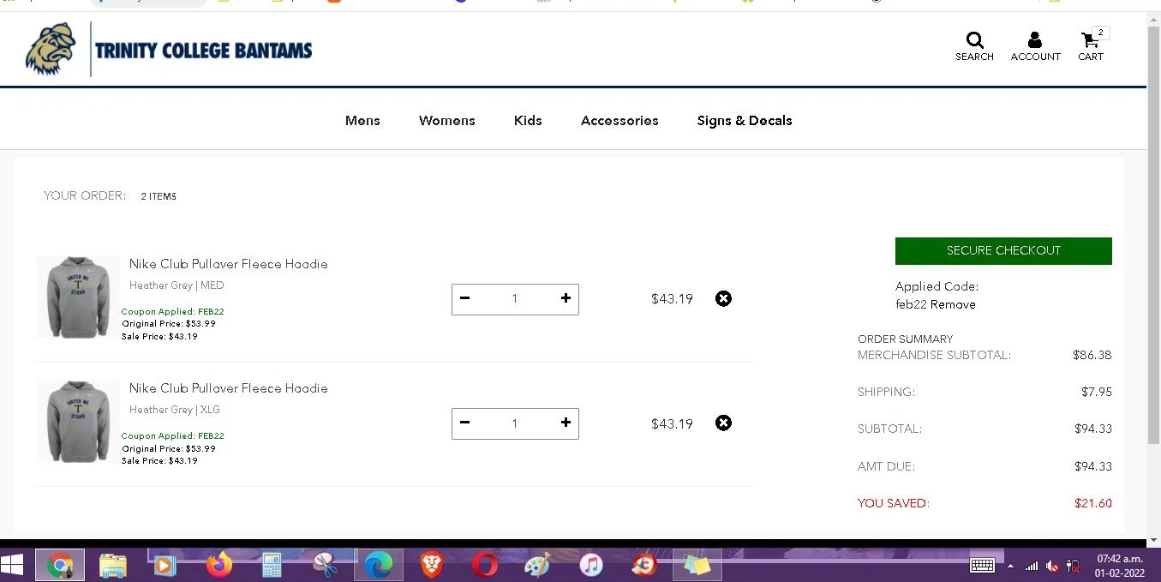This screenshot has width=1161, height=582.
Task: Launch Brave browser from taskbar
Action: 432,565
